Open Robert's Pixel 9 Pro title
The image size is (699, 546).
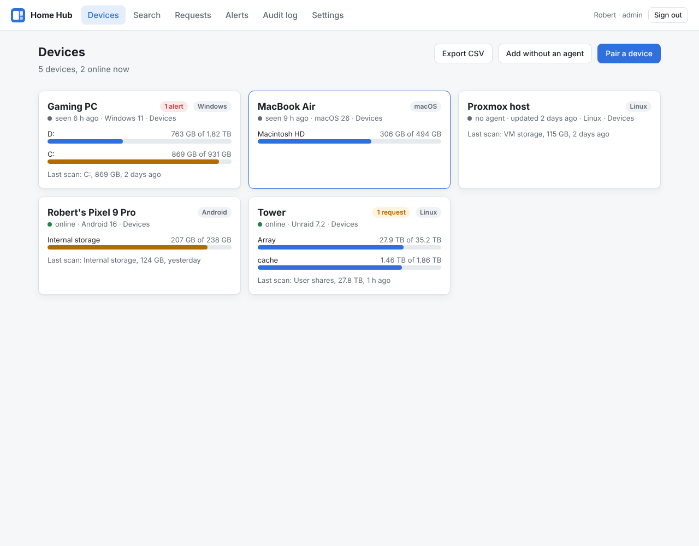coord(92,212)
